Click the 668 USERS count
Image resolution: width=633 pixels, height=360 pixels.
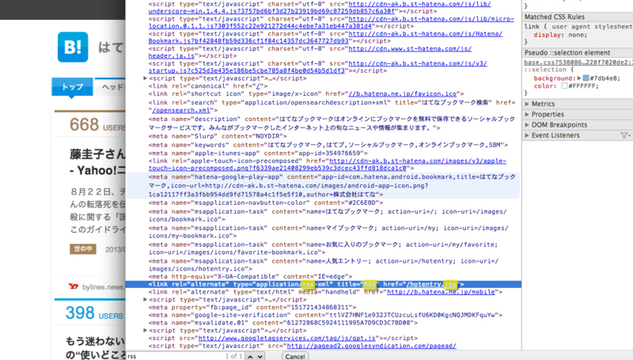tap(97, 125)
